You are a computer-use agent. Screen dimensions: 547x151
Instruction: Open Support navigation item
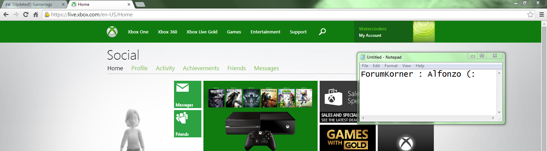click(298, 32)
